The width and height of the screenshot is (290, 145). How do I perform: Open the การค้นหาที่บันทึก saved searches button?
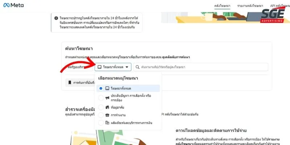(x=80, y=83)
